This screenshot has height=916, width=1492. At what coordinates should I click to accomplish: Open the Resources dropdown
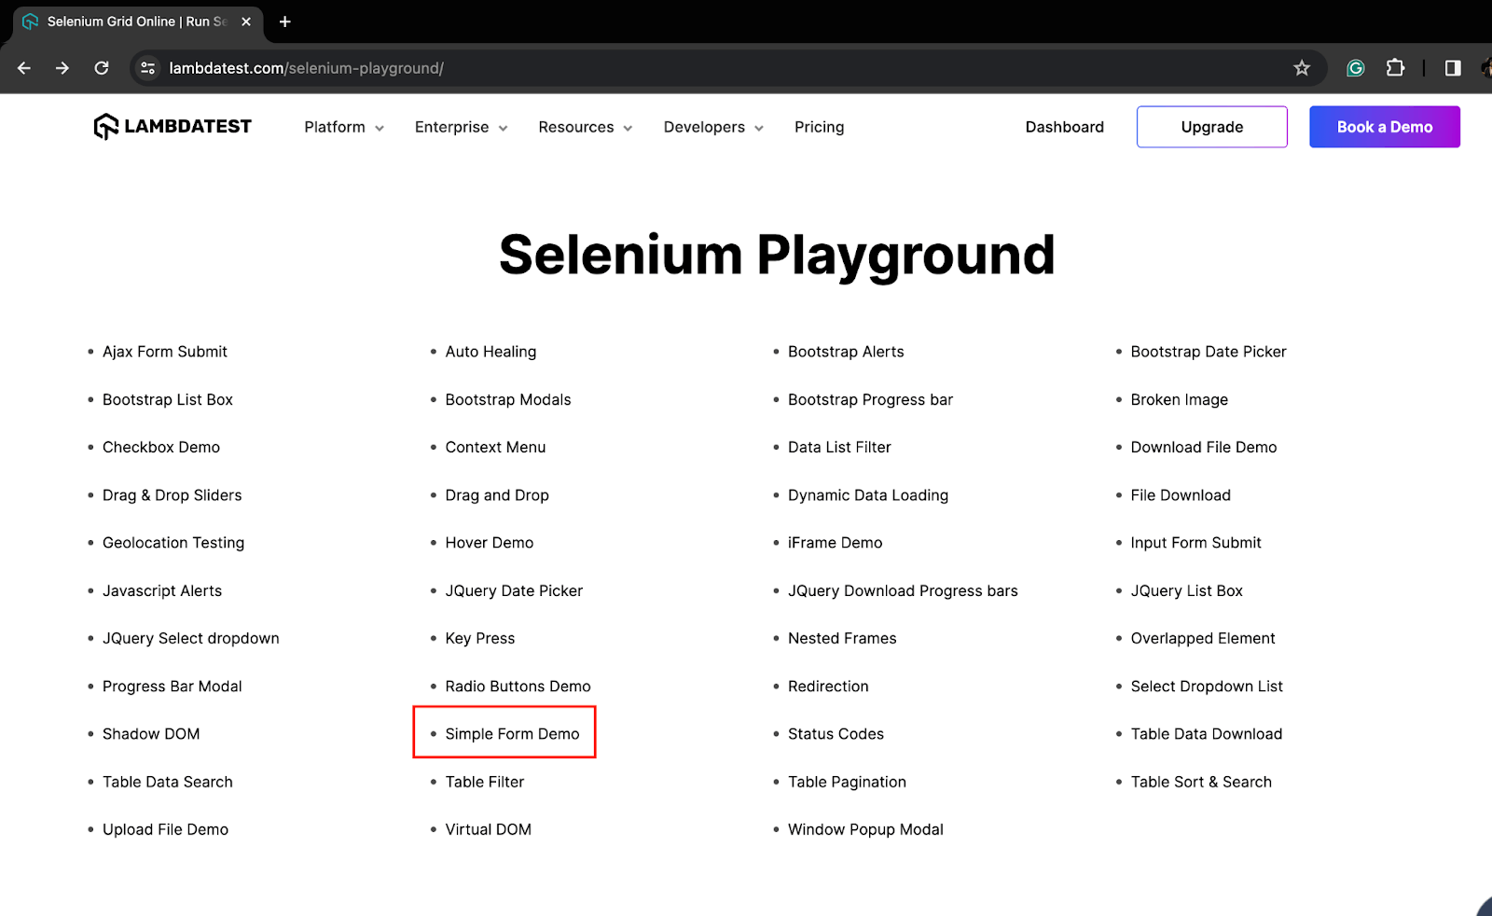586,127
